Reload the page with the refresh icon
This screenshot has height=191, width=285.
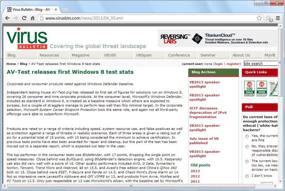point(24,18)
